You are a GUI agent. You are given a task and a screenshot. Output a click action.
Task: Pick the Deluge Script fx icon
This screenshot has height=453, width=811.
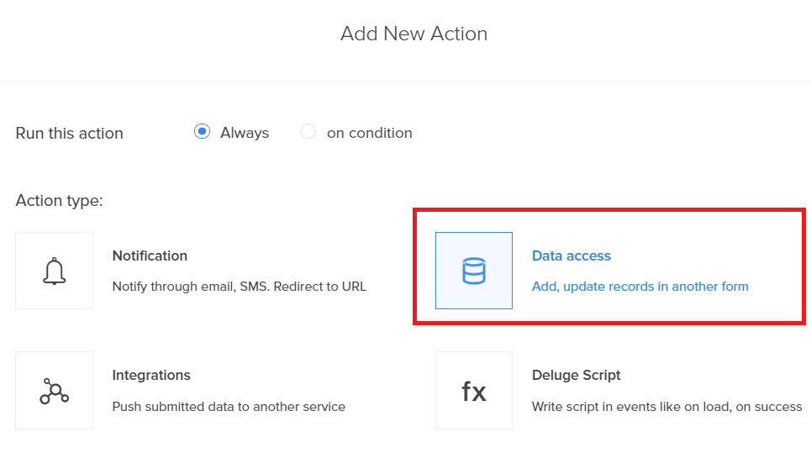point(474,391)
